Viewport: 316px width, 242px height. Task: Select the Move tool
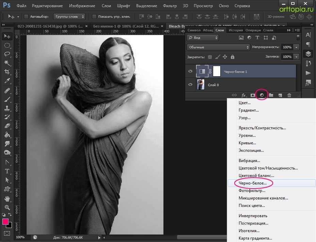click(x=7, y=36)
